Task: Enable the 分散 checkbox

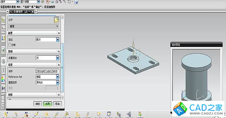Action: (x=10, y=45)
